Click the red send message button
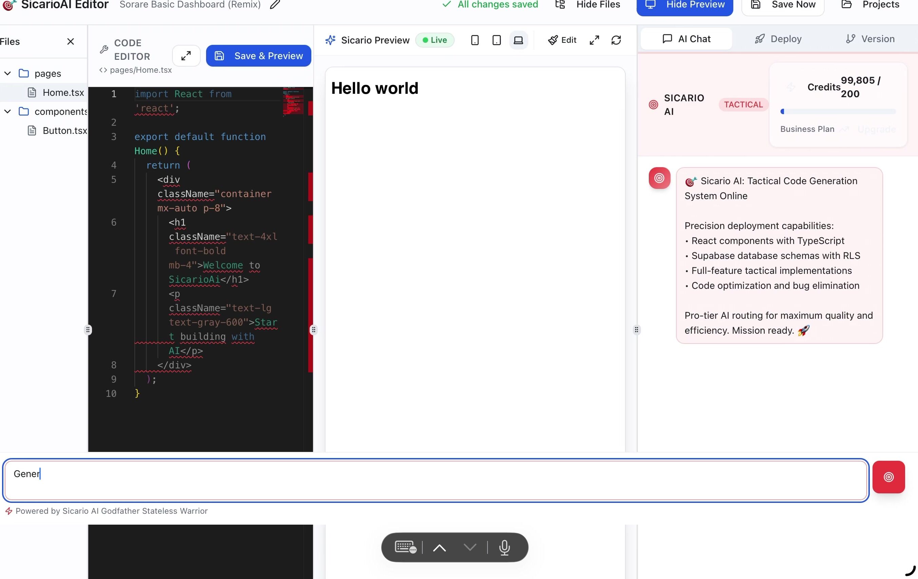Viewport: 918px width, 579px height. tap(888, 477)
